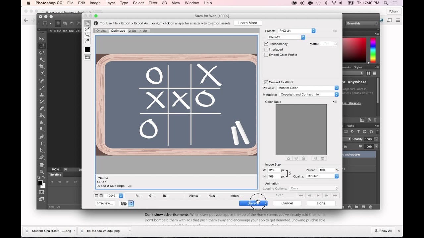This screenshot has width=424, height=238.
Task: Select the Clone Stamp tool
Action: [42, 95]
